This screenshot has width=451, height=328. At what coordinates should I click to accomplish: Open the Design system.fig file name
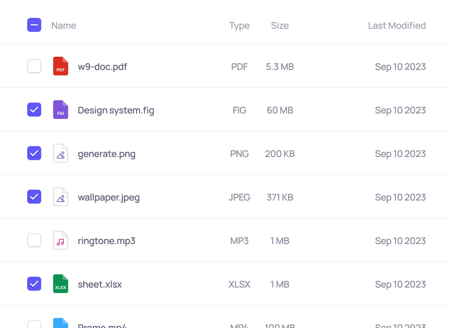[x=116, y=110]
